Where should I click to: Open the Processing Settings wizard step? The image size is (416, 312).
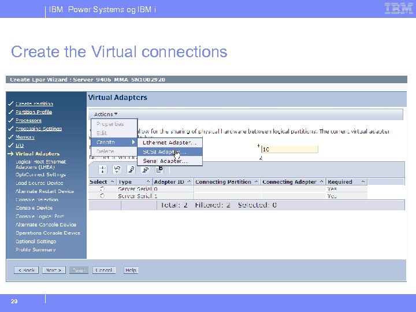39,129
